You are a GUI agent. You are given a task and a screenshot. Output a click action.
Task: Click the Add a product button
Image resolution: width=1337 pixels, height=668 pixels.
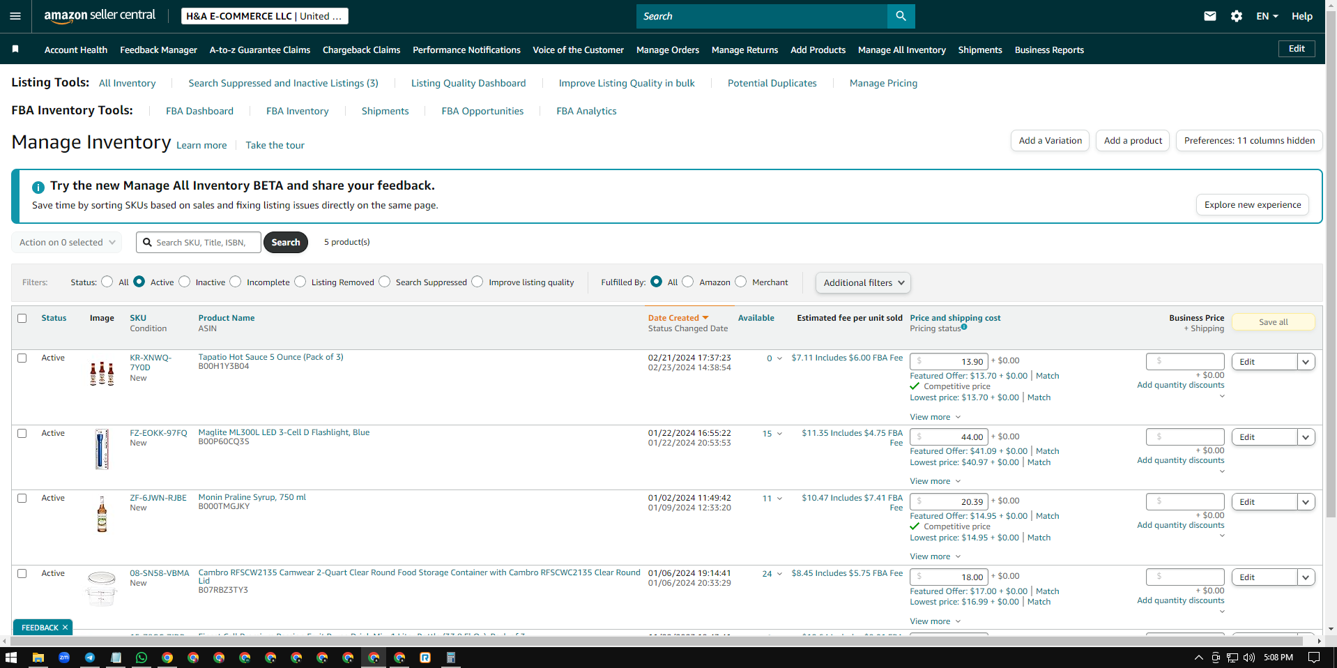1133,140
